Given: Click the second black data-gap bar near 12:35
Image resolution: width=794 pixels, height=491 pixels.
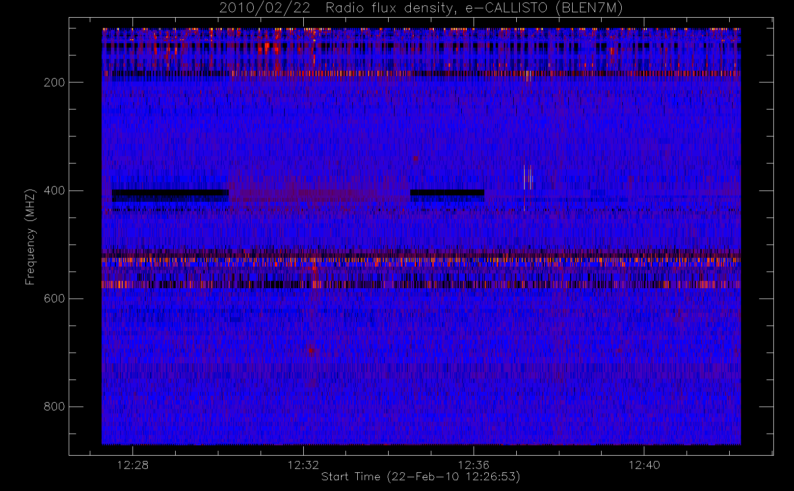Looking at the screenshot, I should (x=447, y=192).
